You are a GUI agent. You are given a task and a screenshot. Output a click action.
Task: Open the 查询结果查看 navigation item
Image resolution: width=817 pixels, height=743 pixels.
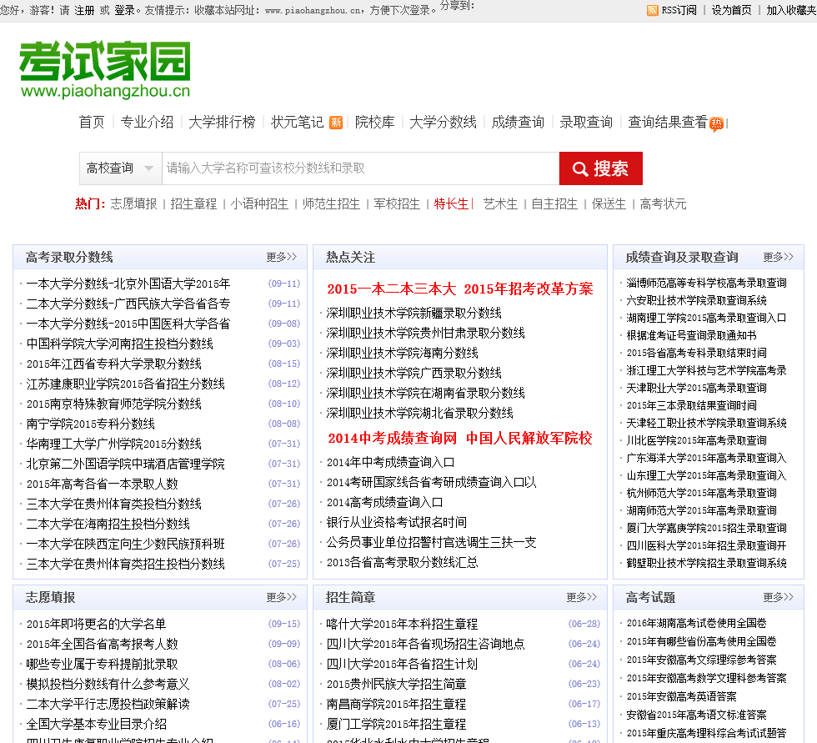pos(668,123)
